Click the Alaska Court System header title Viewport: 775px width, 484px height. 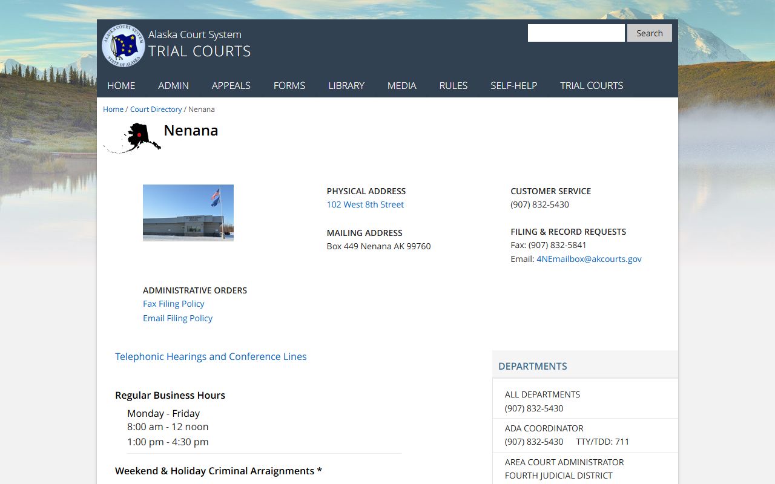pos(195,34)
